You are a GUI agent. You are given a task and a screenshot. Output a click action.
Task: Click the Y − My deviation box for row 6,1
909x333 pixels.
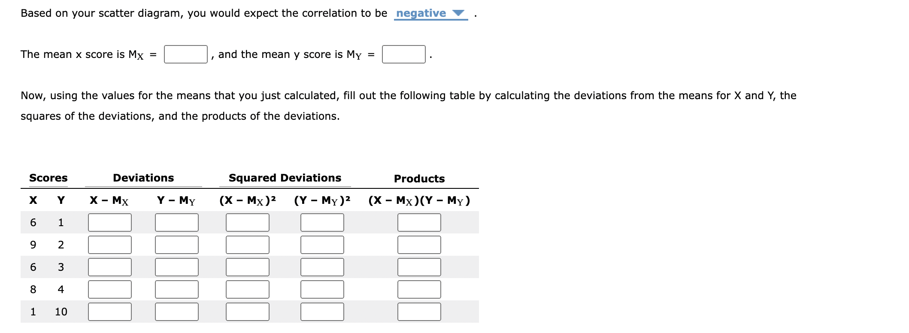[176, 222]
